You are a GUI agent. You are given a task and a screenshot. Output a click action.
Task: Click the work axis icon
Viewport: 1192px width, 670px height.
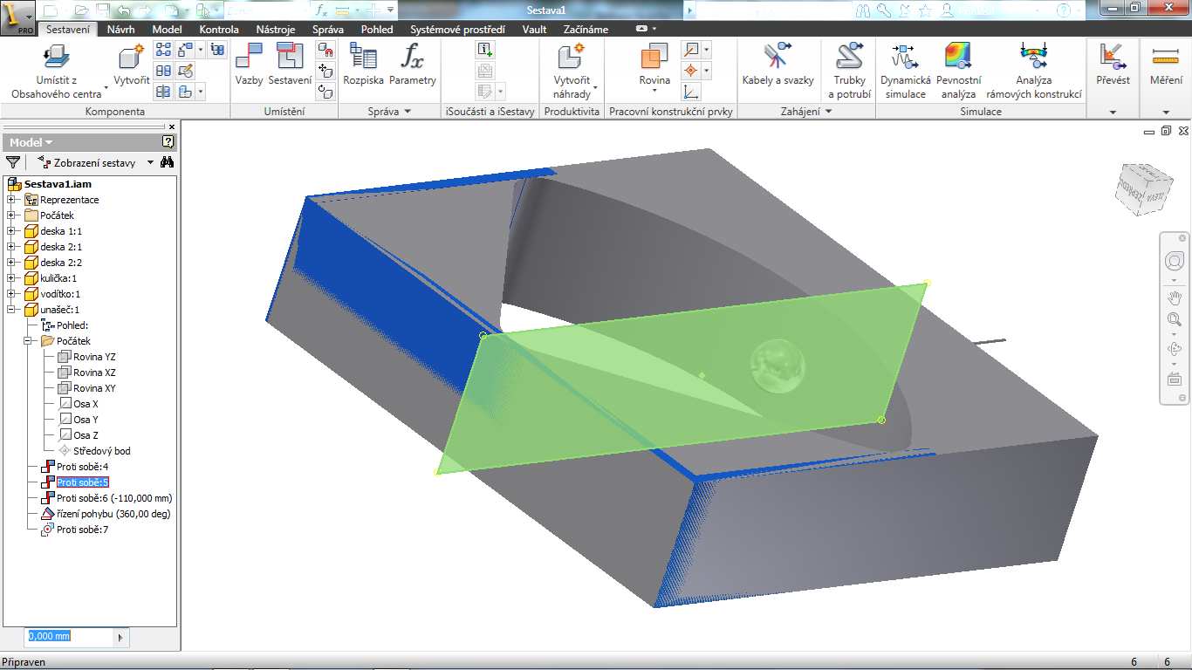(x=691, y=51)
